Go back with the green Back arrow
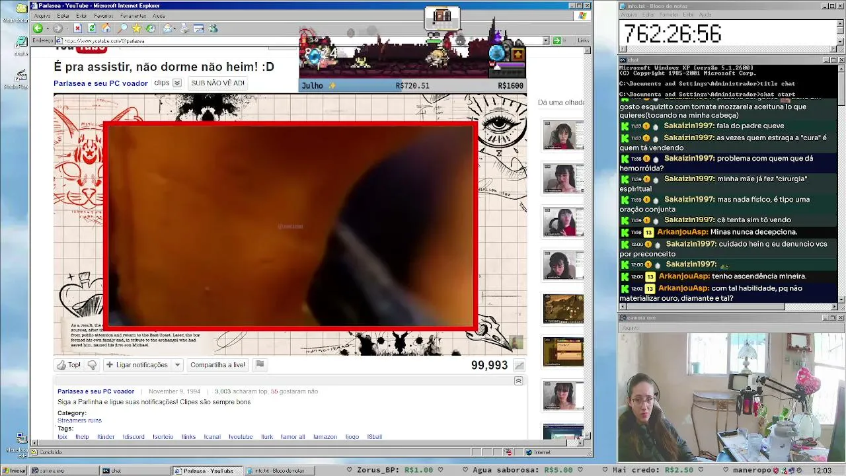846x476 pixels. 38,28
